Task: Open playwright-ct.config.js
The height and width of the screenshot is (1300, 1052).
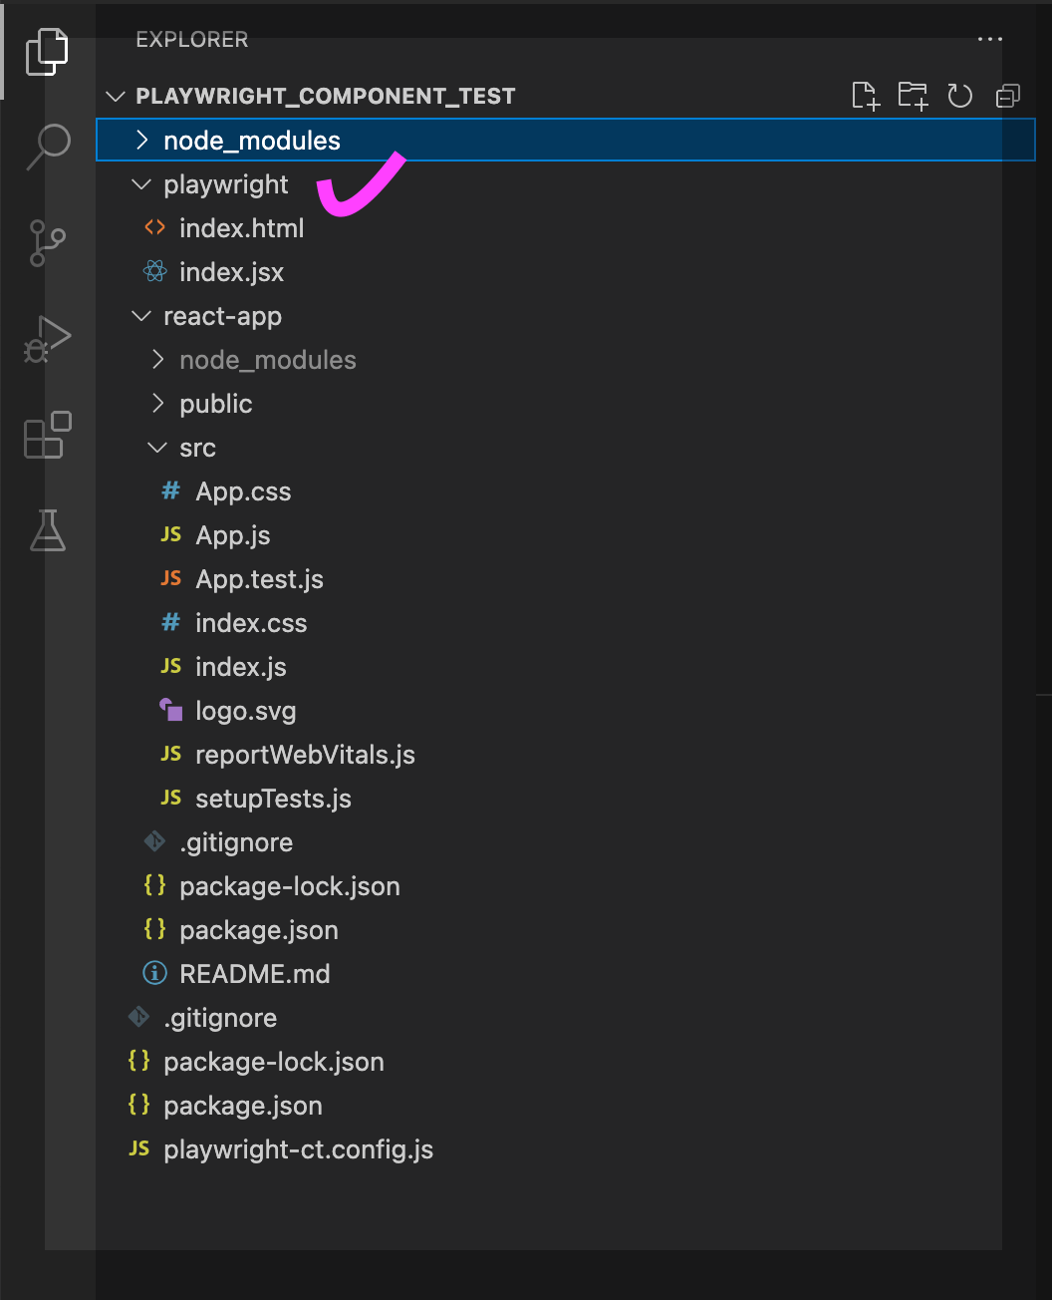Action: point(298,1149)
